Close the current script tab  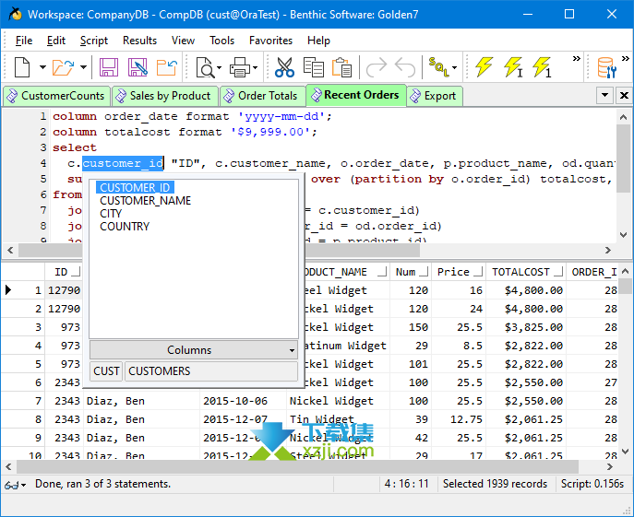(624, 95)
